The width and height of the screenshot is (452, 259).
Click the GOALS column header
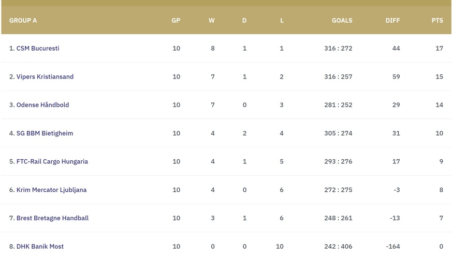(x=342, y=21)
